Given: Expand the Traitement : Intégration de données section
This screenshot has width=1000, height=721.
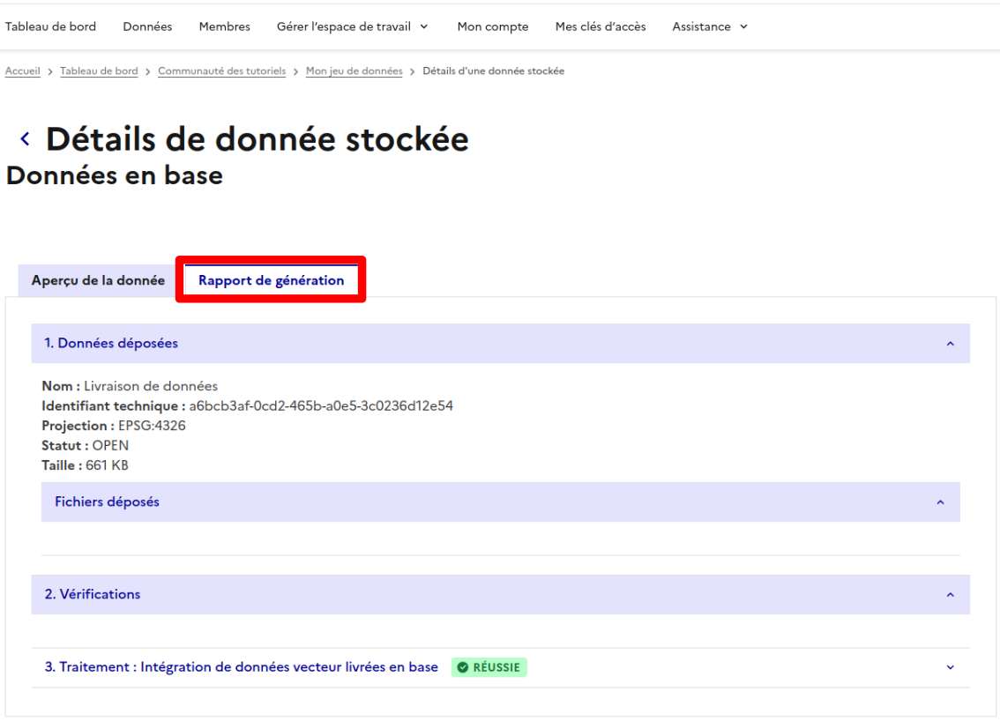Looking at the screenshot, I should pos(950,667).
